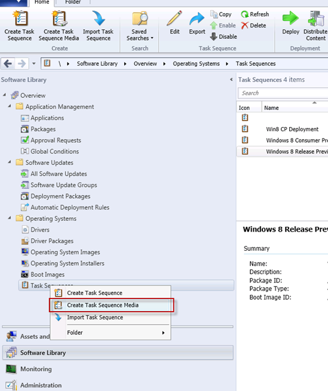This screenshot has width=328, height=391.
Task: Select Win8 CP Deployment row
Action: click(x=283, y=129)
